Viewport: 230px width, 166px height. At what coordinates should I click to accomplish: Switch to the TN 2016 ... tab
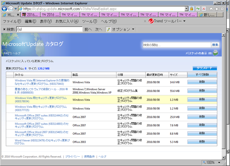[50, 15]
